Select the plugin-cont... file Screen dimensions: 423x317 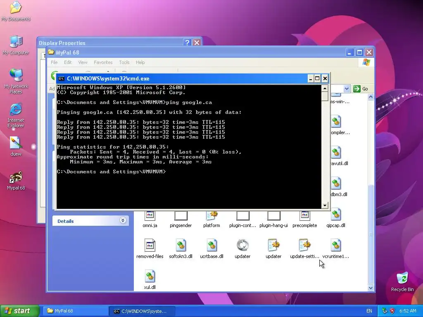242,220
